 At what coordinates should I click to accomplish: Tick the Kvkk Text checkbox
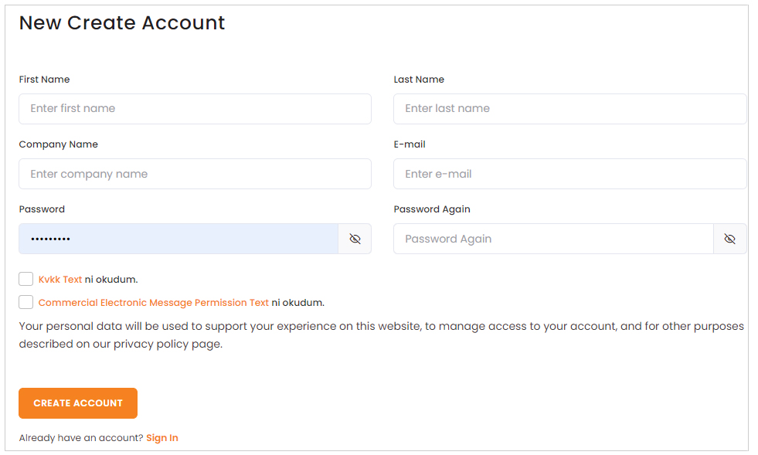coord(26,279)
